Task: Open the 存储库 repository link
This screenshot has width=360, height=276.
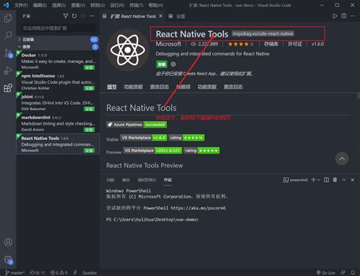Action: point(271,44)
